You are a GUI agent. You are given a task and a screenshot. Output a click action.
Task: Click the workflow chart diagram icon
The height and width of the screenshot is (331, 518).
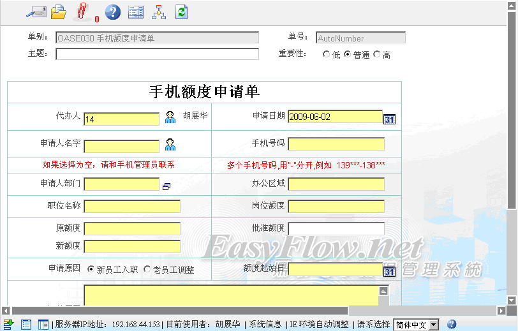point(159,11)
